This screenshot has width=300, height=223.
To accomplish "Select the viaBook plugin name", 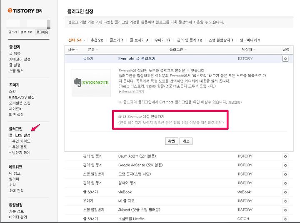I will pos(125,192).
